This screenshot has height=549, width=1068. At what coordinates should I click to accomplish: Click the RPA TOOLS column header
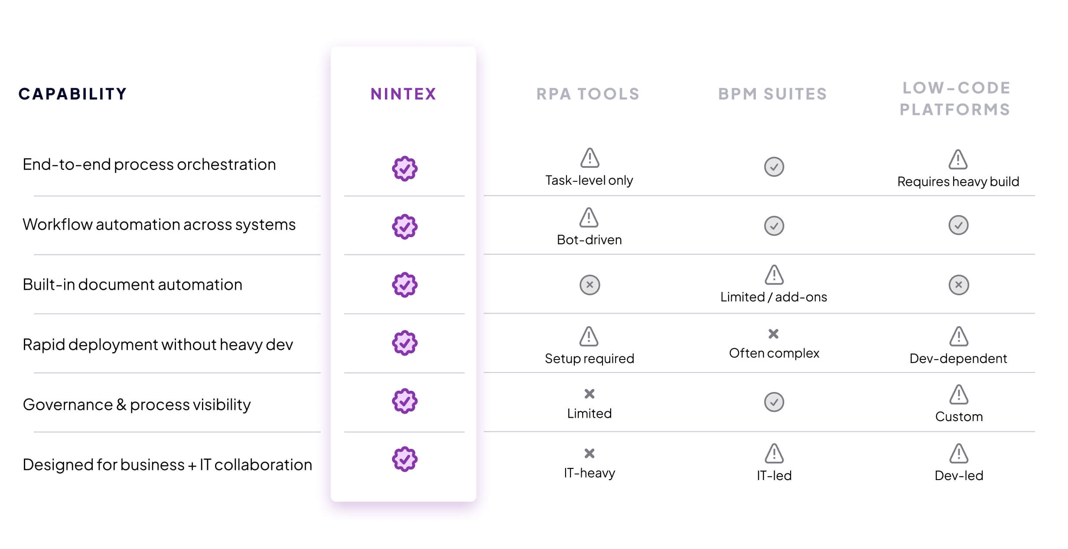tap(588, 94)
